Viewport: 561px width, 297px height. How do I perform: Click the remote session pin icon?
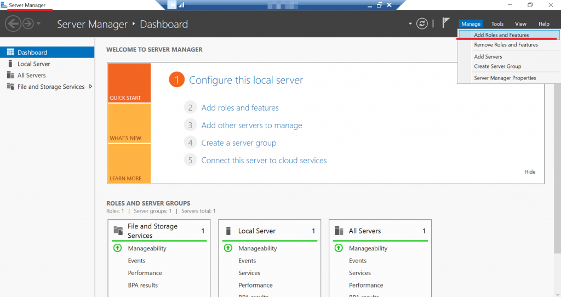[x=171, y=4]
